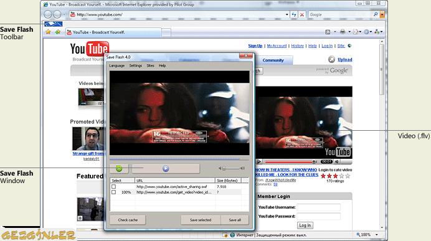This screenshot has height=241, width=431.
Task: Expand the Print options dropdown arrow
Action: pos(349,32)
